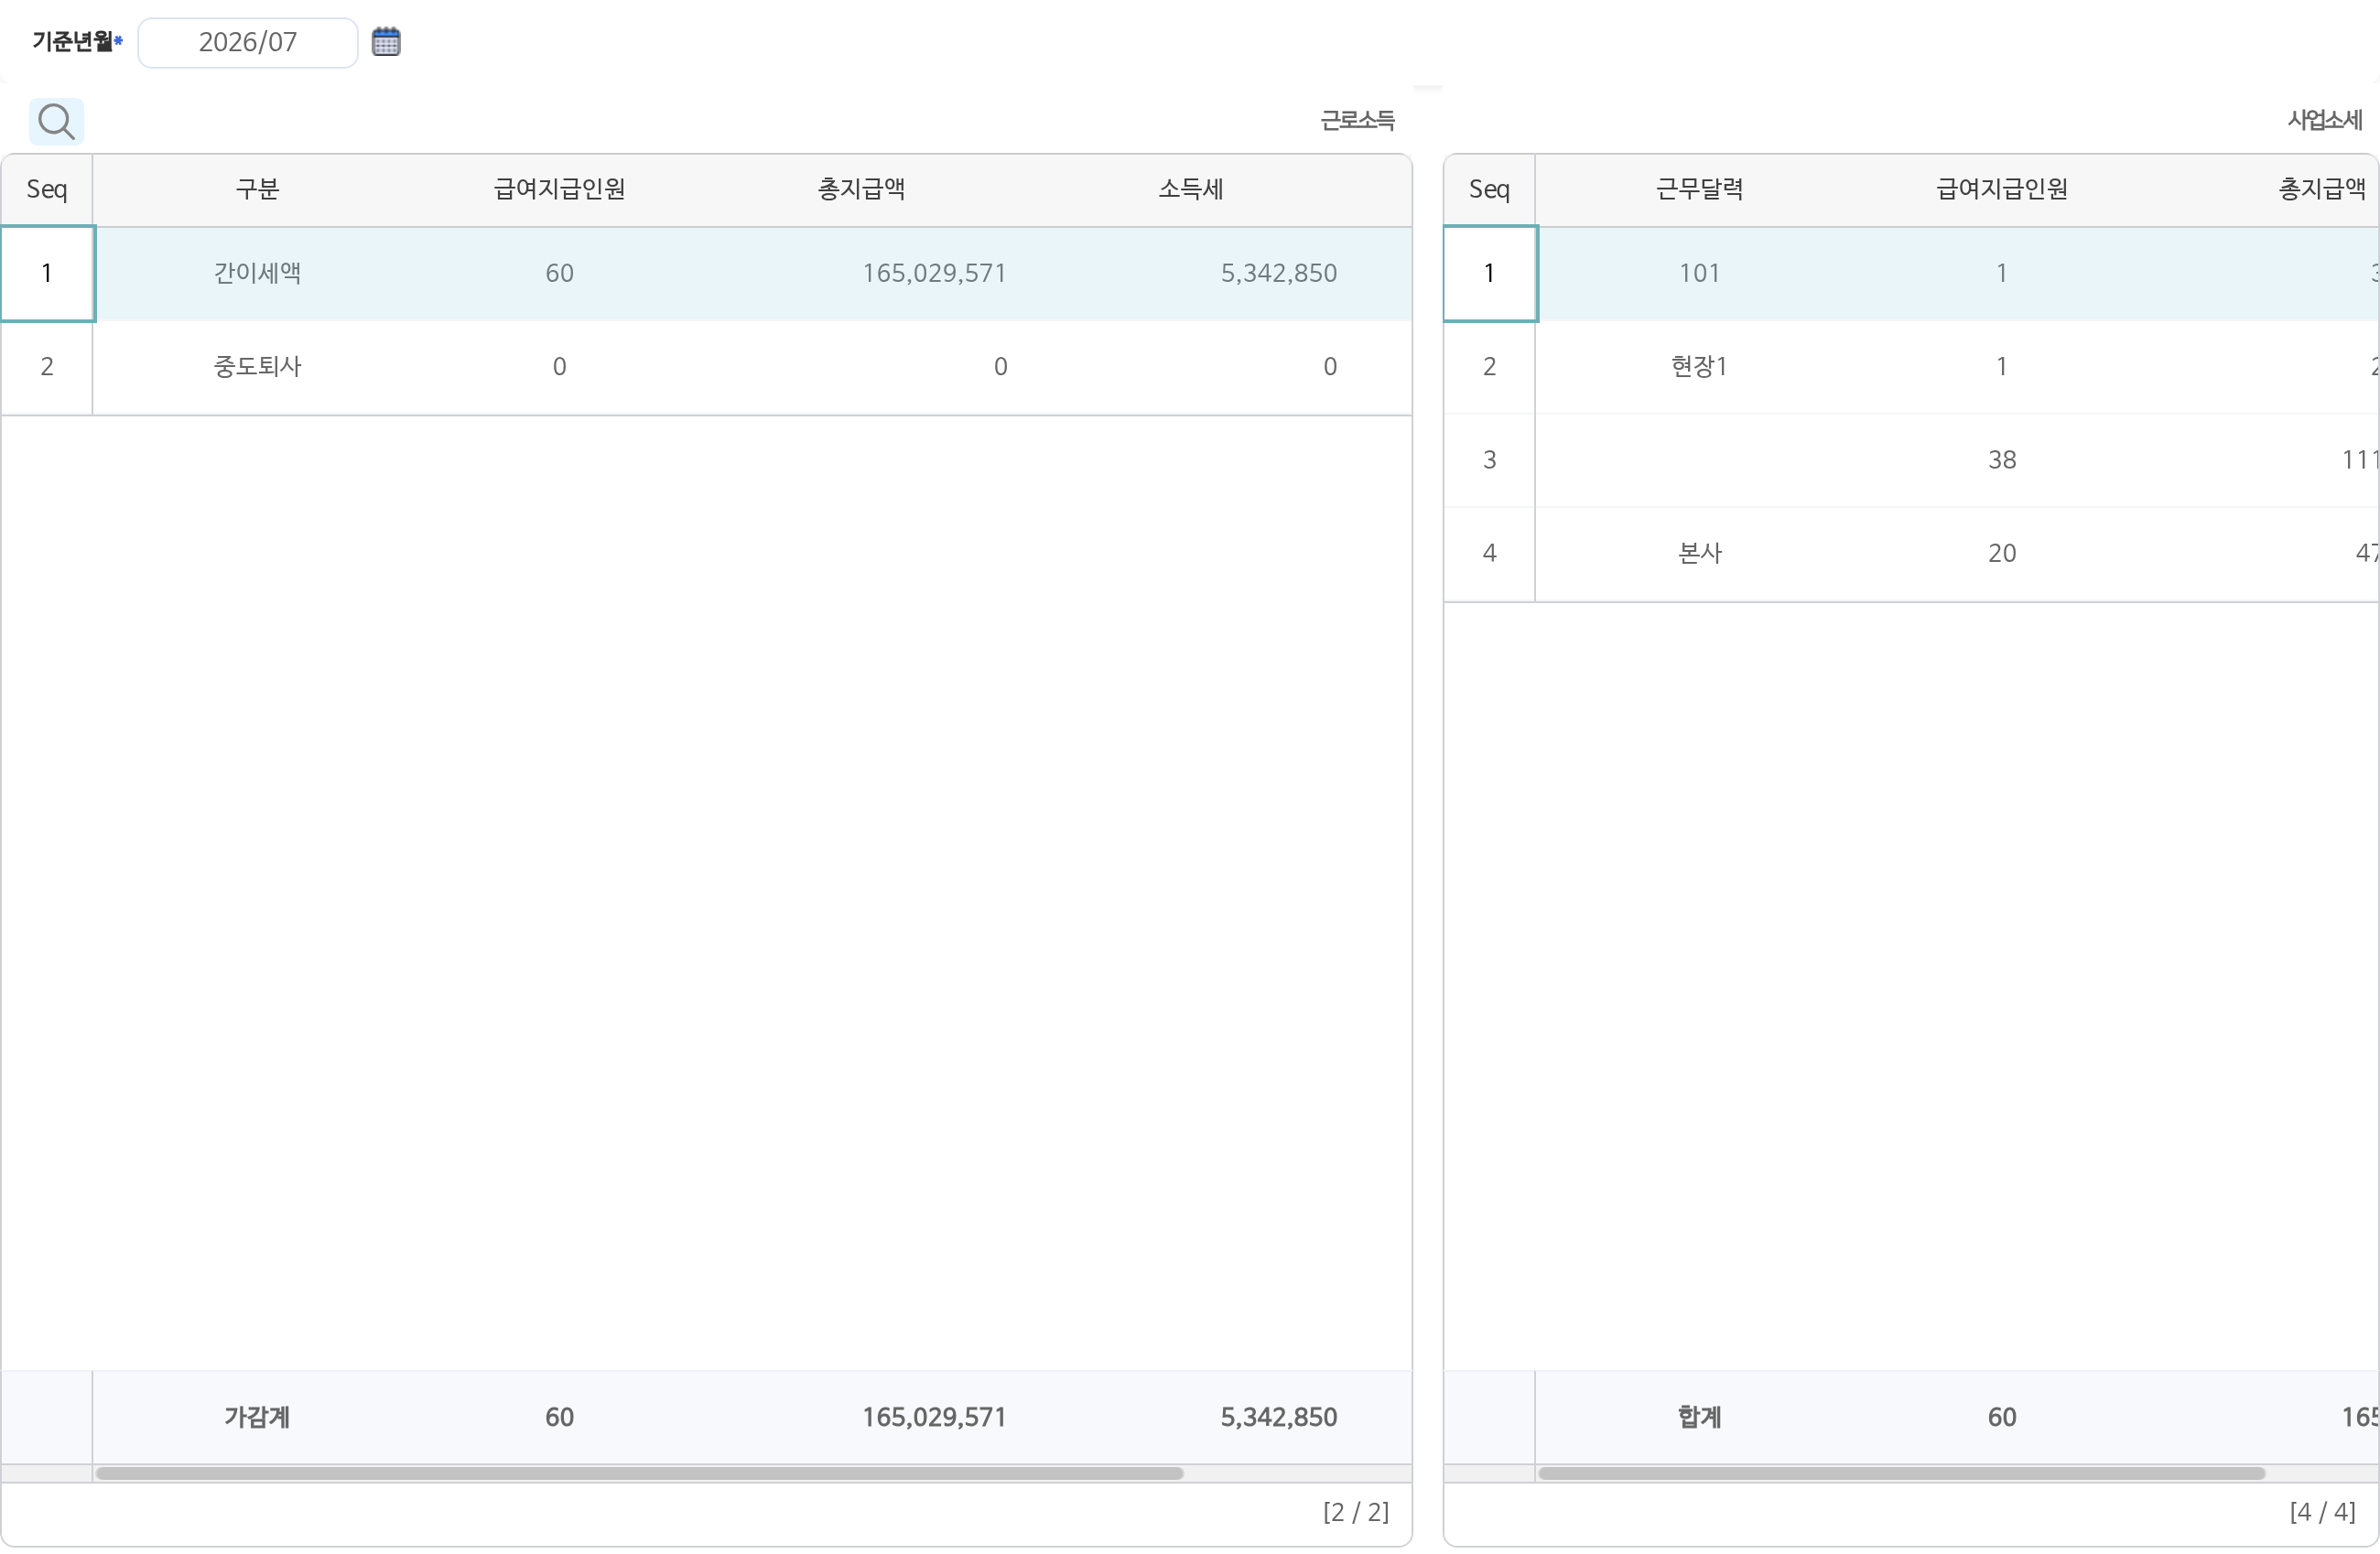Click the [2 / 2] row counter

(1356, 1512)
